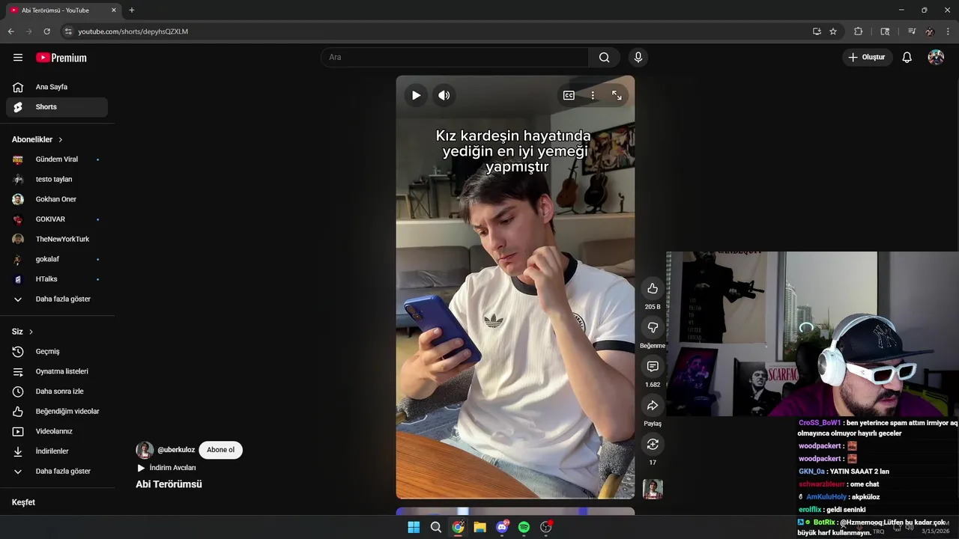Open HTalks channel

point(57,279)
